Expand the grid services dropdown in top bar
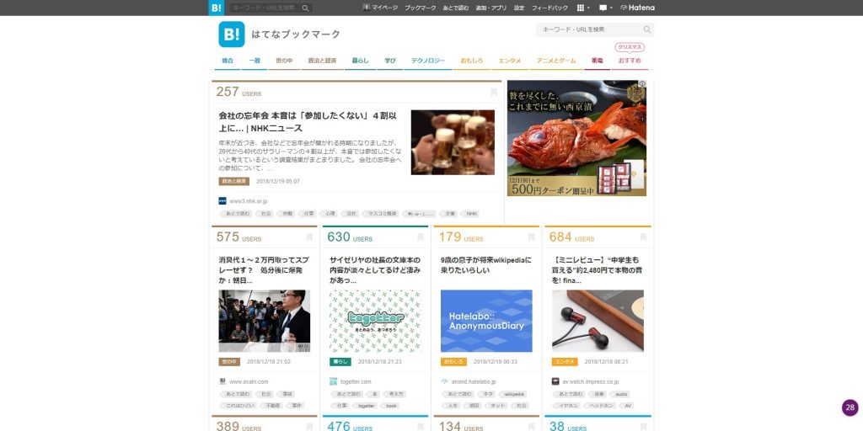863x431 pixels. coord(582,8)
